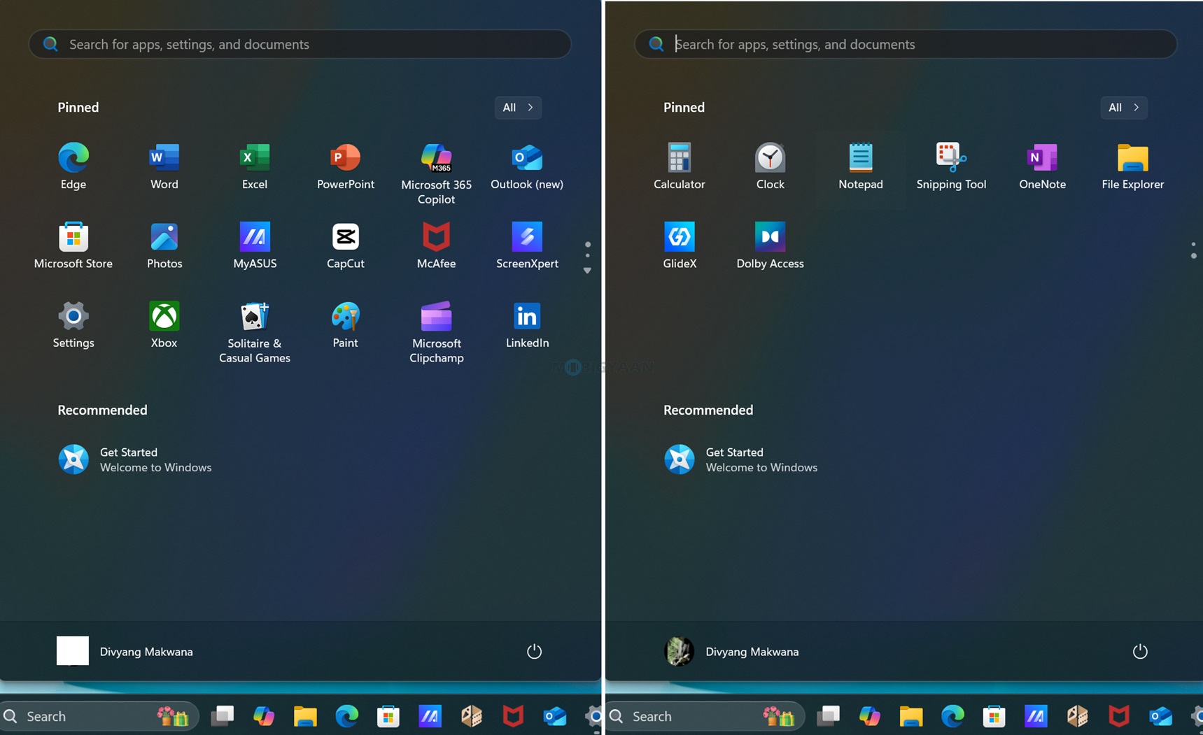Open Microsoft Store pinned app
This screenshot has width=1203, height=735.
73,245
